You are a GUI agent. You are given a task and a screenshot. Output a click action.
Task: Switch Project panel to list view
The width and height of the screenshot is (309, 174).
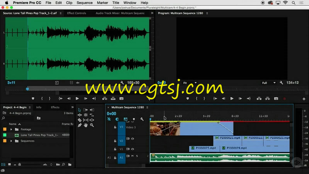tap(3, 164)
